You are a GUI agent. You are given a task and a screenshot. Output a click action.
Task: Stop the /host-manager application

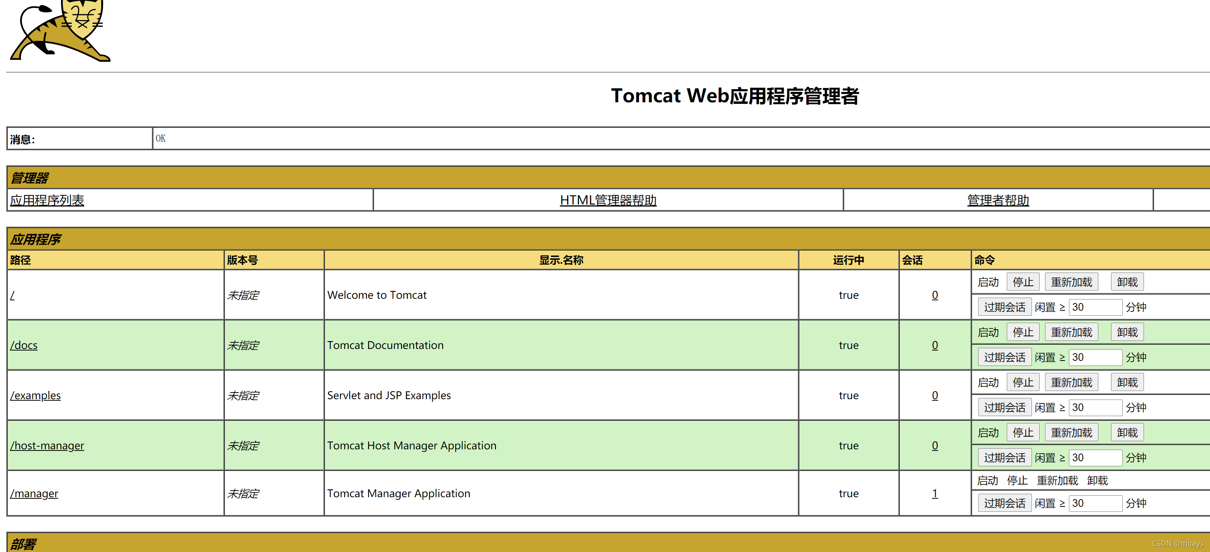[x=1023, y=433]
